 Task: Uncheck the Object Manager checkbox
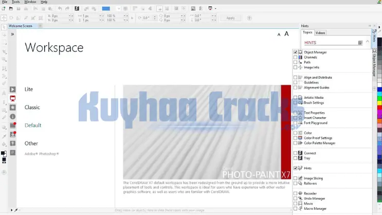(x=295, y=52)
